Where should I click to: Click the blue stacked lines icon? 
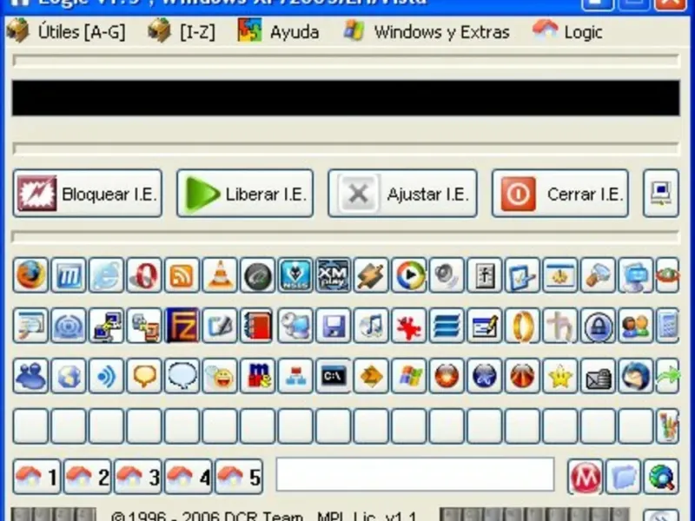[x=447, y=326]
